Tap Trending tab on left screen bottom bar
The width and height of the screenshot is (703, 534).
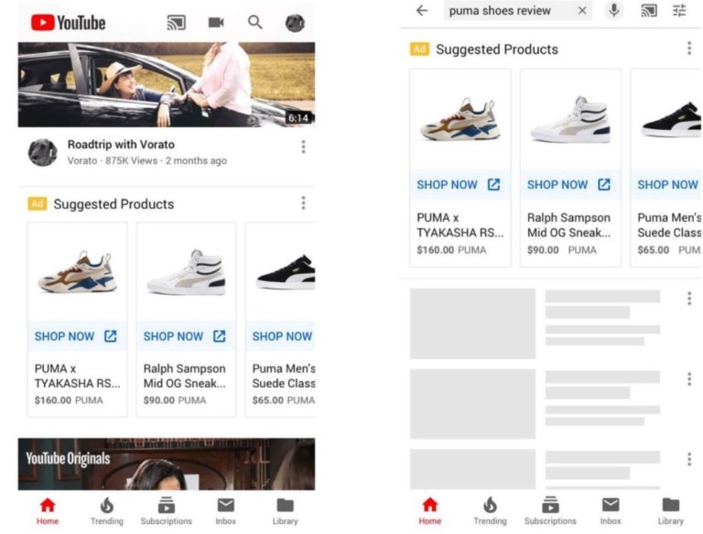(x=107, y=511)
